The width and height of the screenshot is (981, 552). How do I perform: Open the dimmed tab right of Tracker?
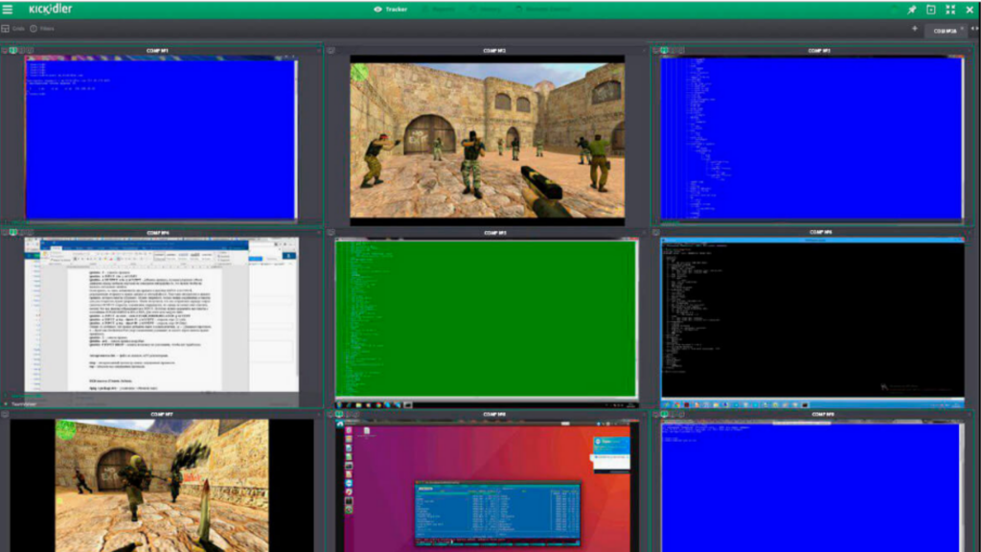438,10
